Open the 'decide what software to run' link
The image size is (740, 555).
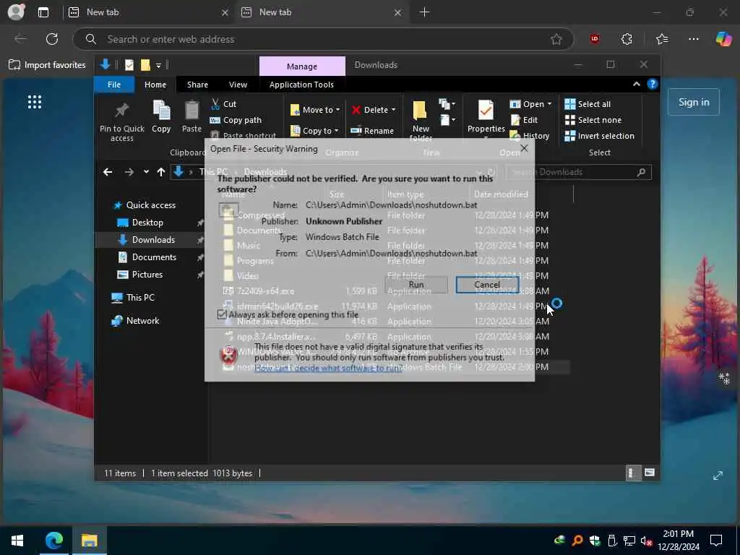click(328, 368)
